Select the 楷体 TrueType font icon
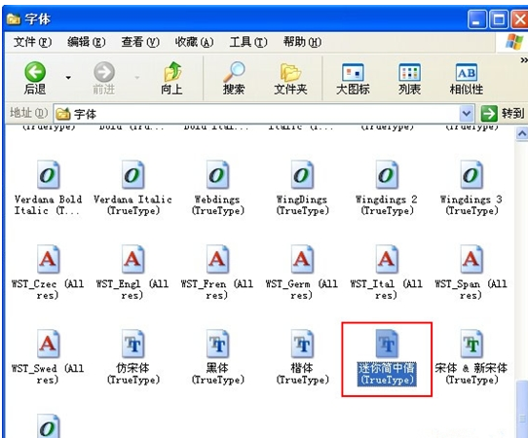Image resolution: width=528 pixels, height=438 pixels. tap(302, 344)
